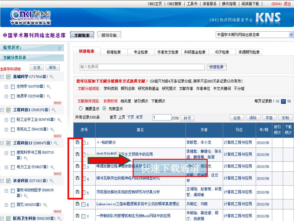Screen dimensions: 294x221
Task: Expand the 有机化工 tree node
Action: point(6,130)
